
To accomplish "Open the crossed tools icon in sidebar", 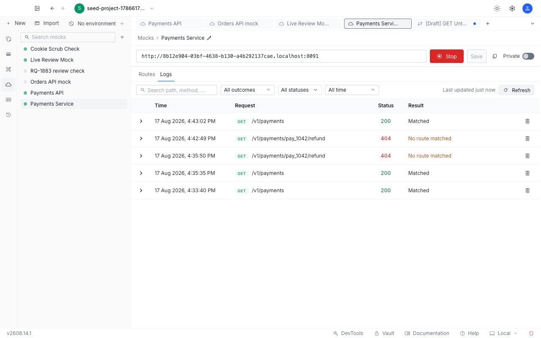I will [8, 69].
